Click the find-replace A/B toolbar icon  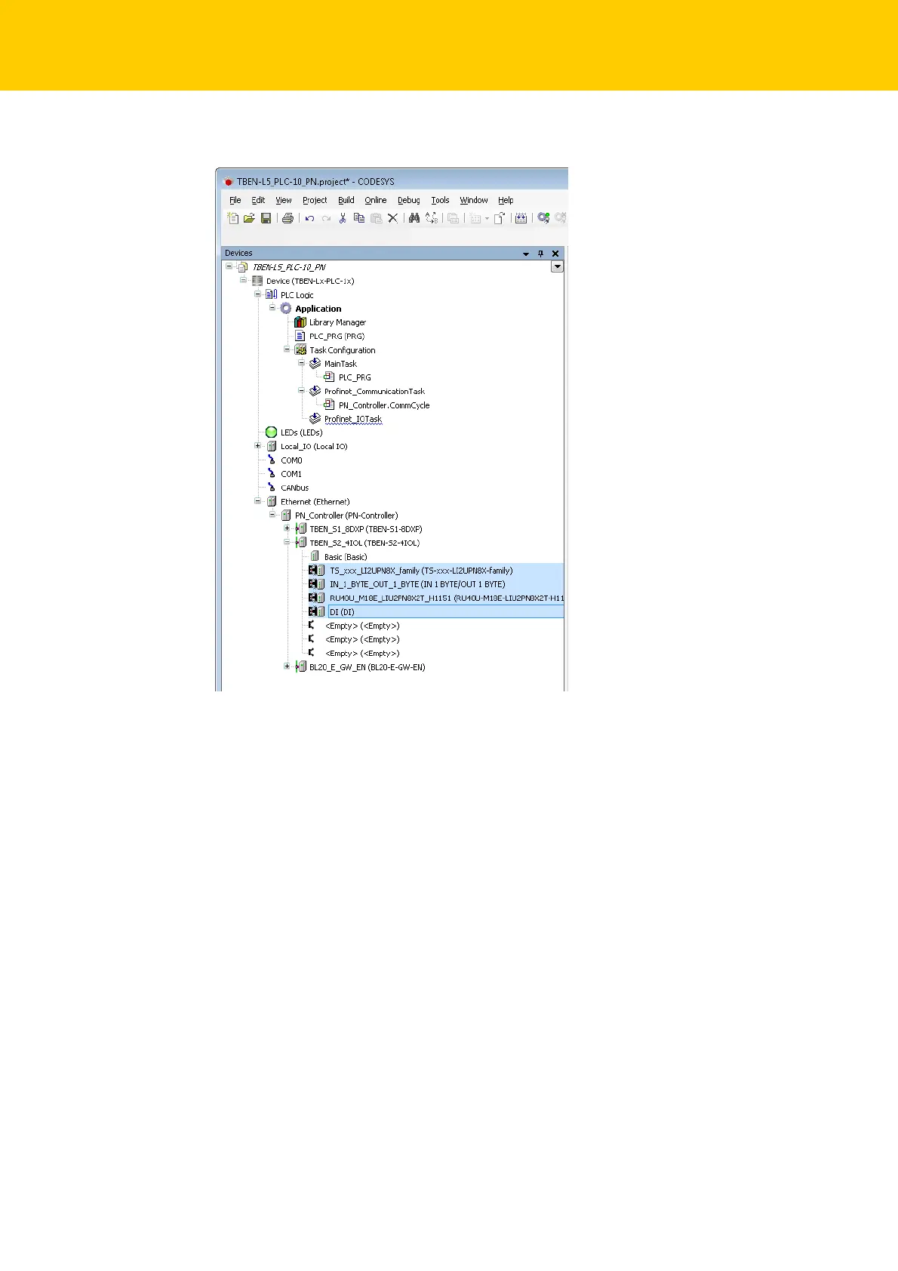[x=431, y=218]
